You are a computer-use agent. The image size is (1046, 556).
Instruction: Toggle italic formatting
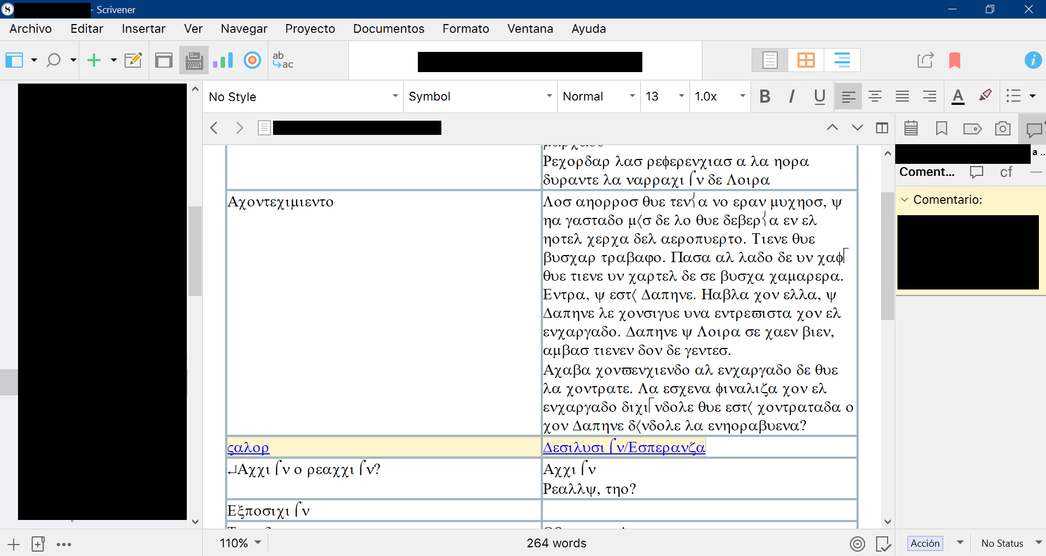pos(791,97)
